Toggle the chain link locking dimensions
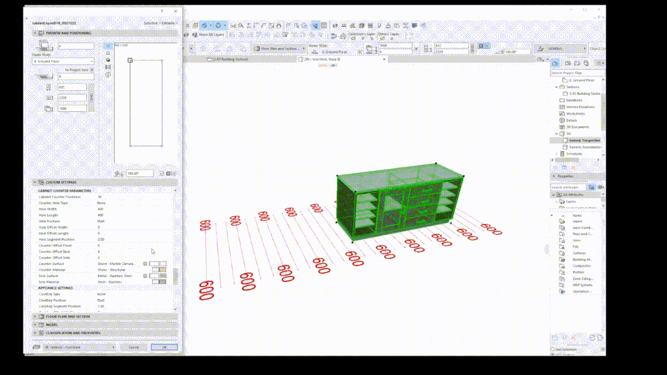Screen dimensions: 667x375 pos(91,98)
